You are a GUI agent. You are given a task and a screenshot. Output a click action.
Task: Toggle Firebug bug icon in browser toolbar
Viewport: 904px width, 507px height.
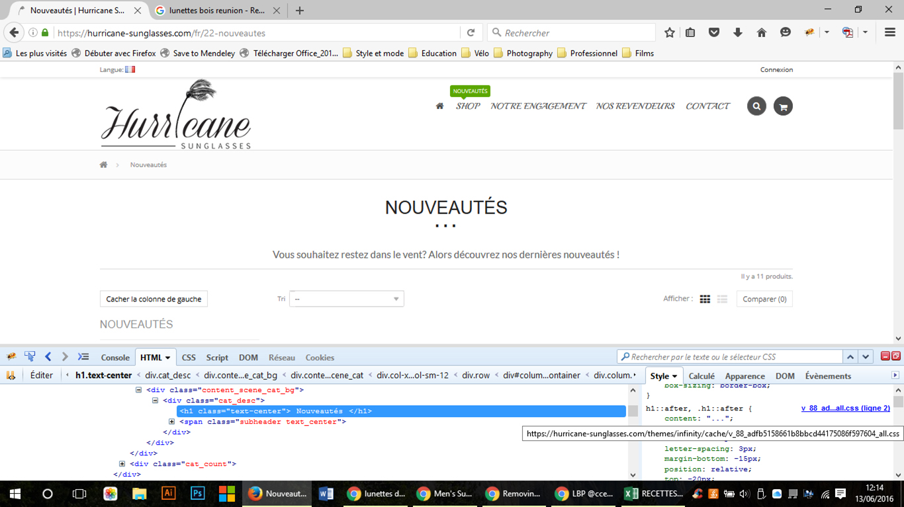click(x=809, y=32)
